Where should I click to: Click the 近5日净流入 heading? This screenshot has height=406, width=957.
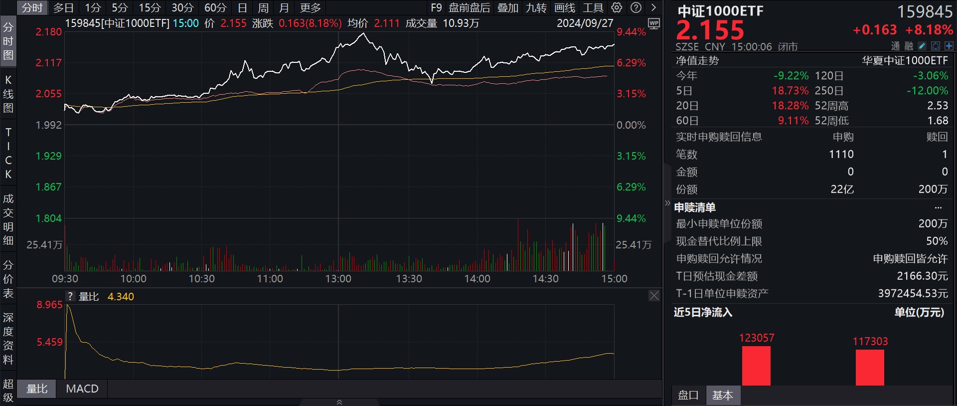pos(703,313)
